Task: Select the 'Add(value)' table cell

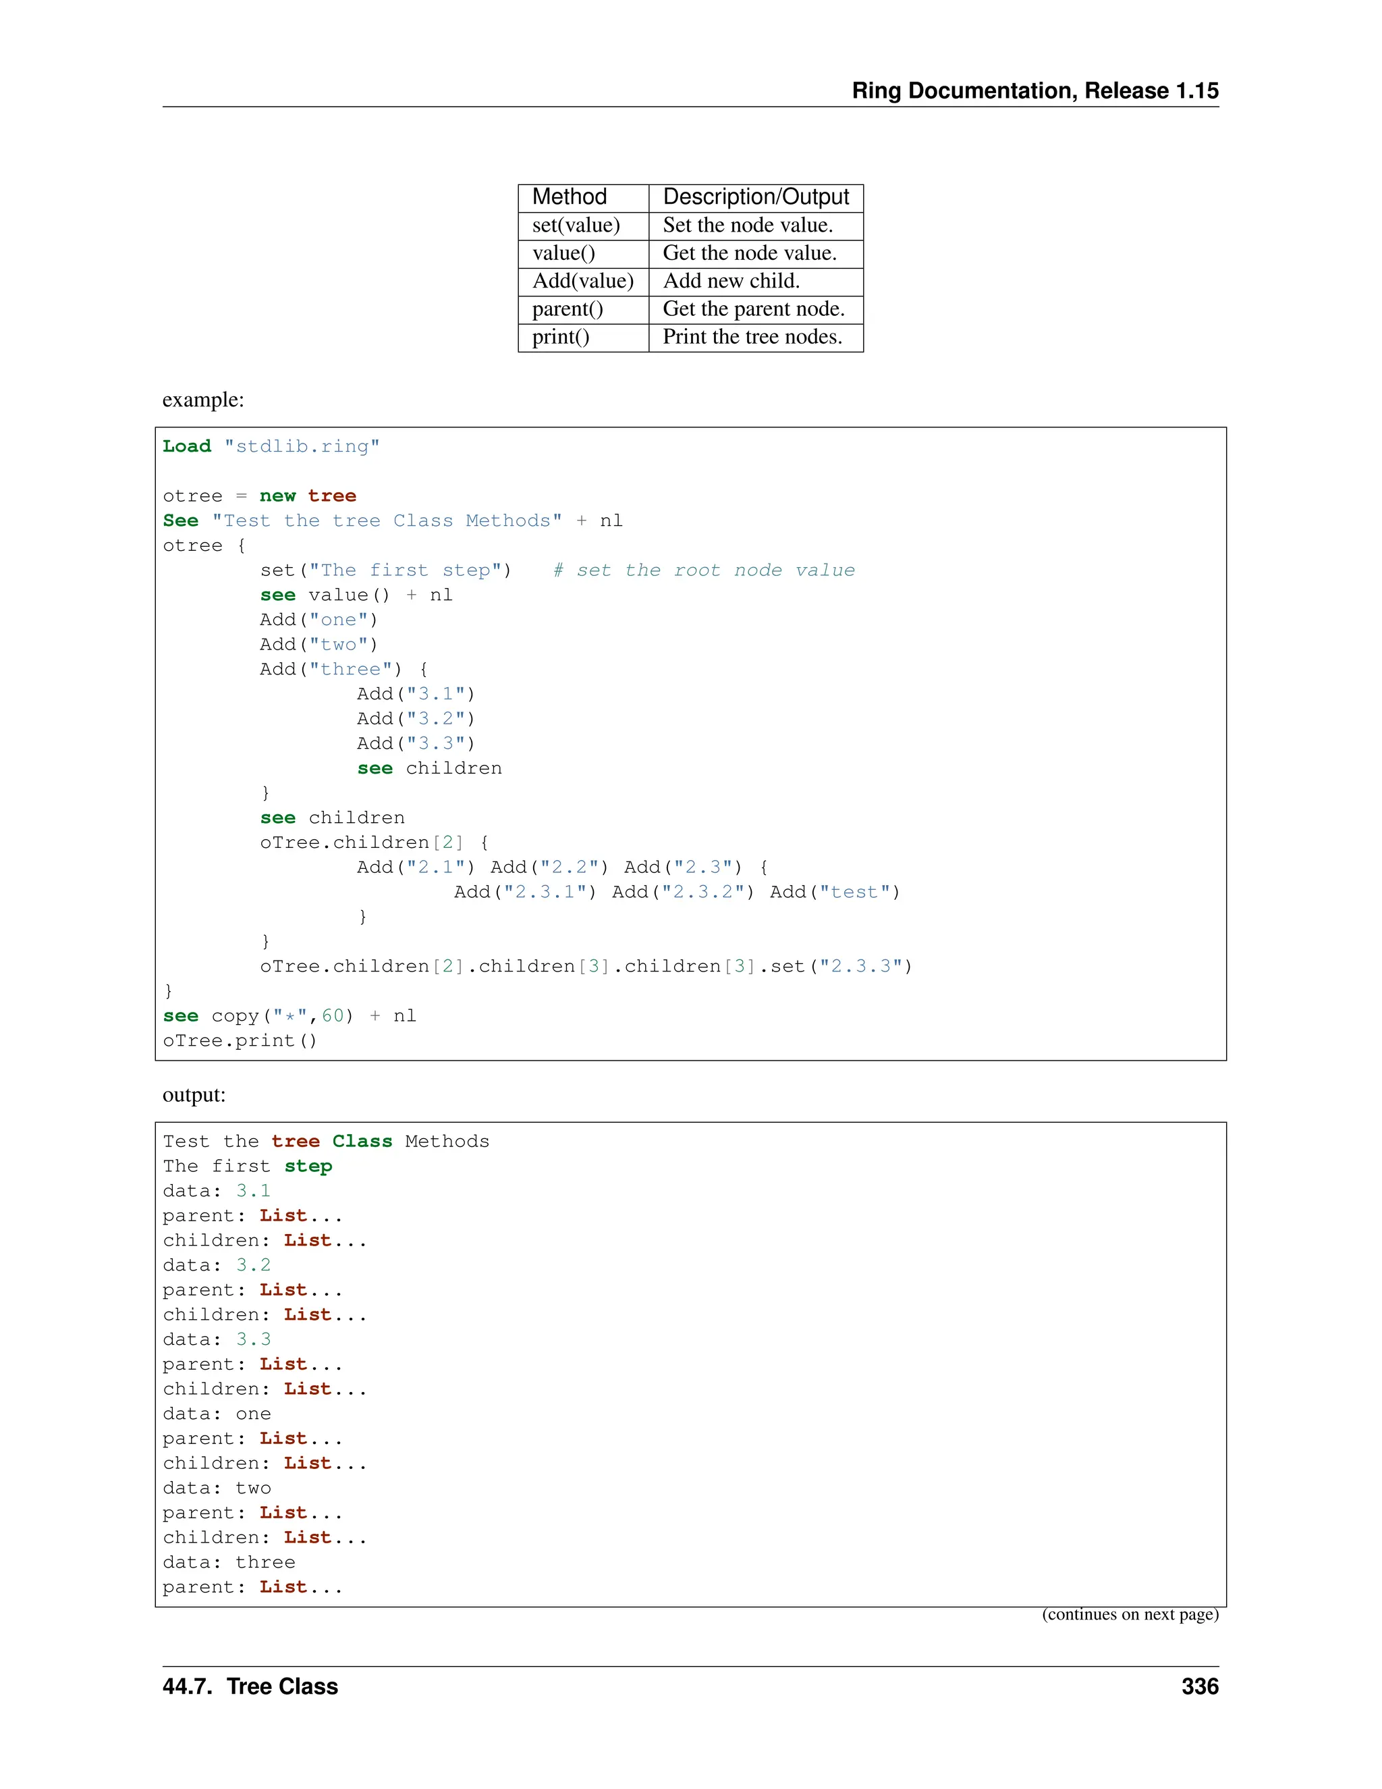Action: 582,281
